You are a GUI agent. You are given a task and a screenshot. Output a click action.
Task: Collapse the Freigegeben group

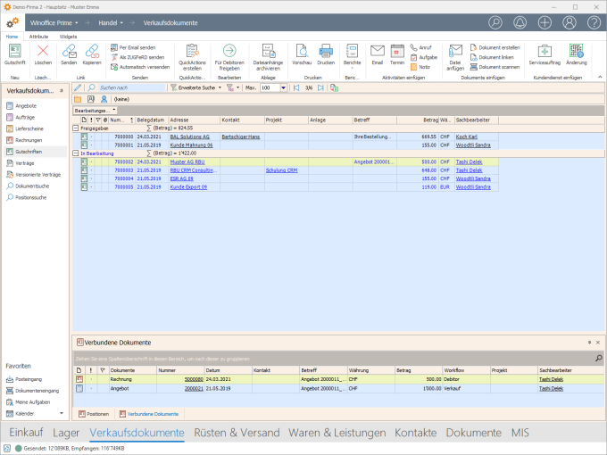(76, 128)
